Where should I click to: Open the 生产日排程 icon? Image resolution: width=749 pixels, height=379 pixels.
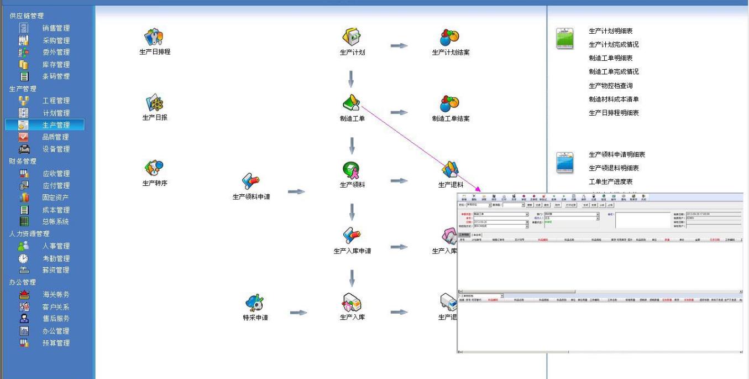pyautogui.click(x=154, y=38)
